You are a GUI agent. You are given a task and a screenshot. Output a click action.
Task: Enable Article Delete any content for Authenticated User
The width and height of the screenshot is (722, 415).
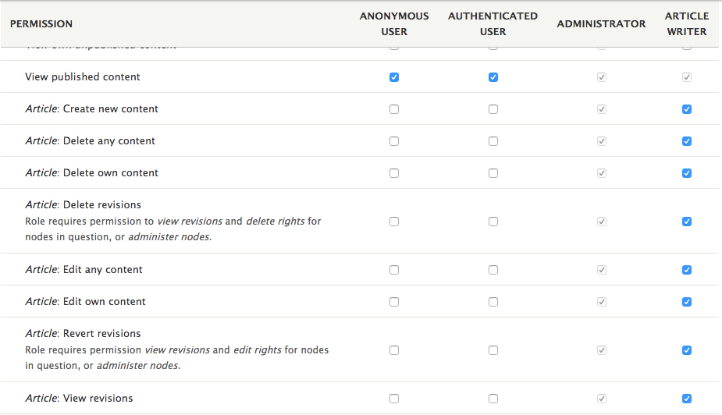(x=493, y=141)
